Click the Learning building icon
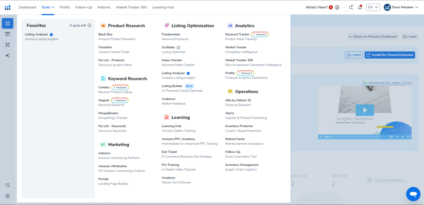Viewport: 424px width, 205px height. [166, 117]
